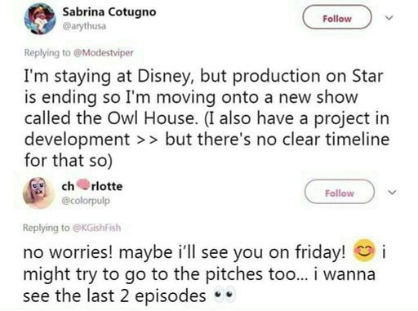Click the eyes emoji
The image size is (418, 311).
225,295
